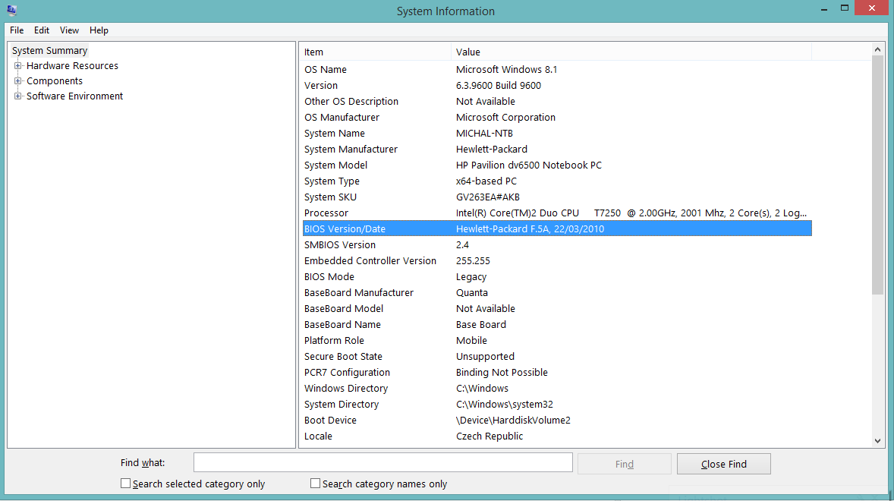Click the value MICHAL-NTB

coord(484,134)
